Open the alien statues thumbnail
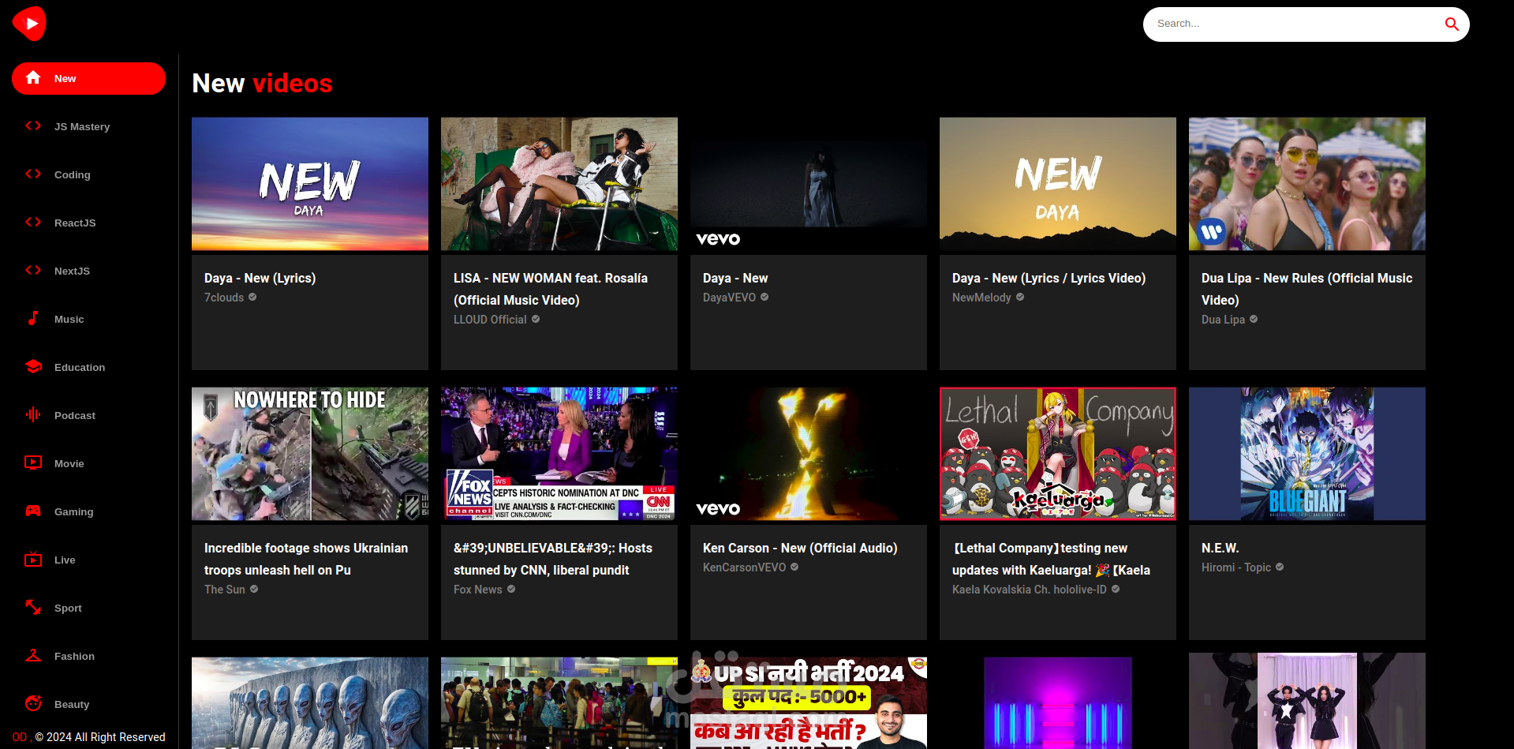The image size is (1514, 749). (310, 702)
